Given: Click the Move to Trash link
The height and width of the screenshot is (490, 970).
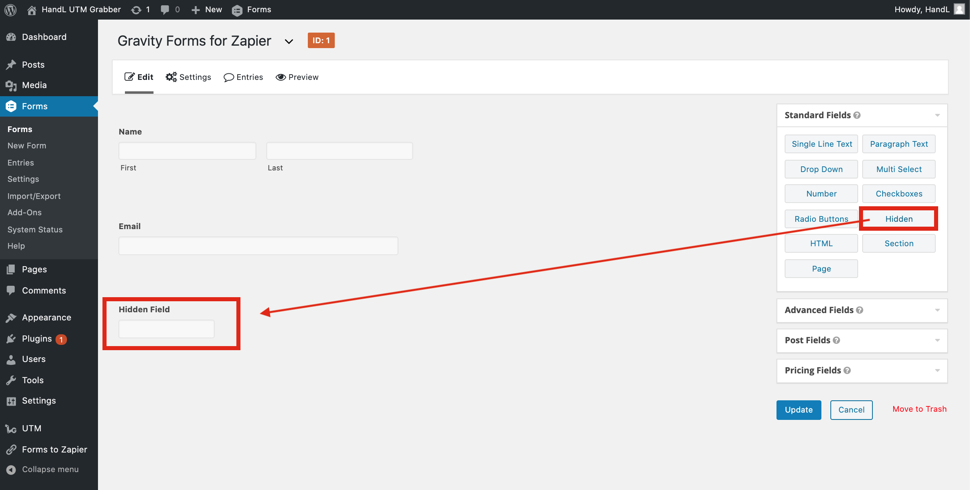Looking at the screenshot, I should (x=919, y=409).
